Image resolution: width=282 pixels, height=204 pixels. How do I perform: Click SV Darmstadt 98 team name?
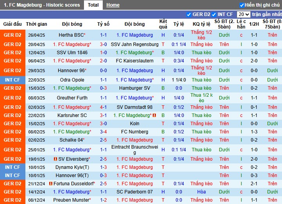click(134, 107)
